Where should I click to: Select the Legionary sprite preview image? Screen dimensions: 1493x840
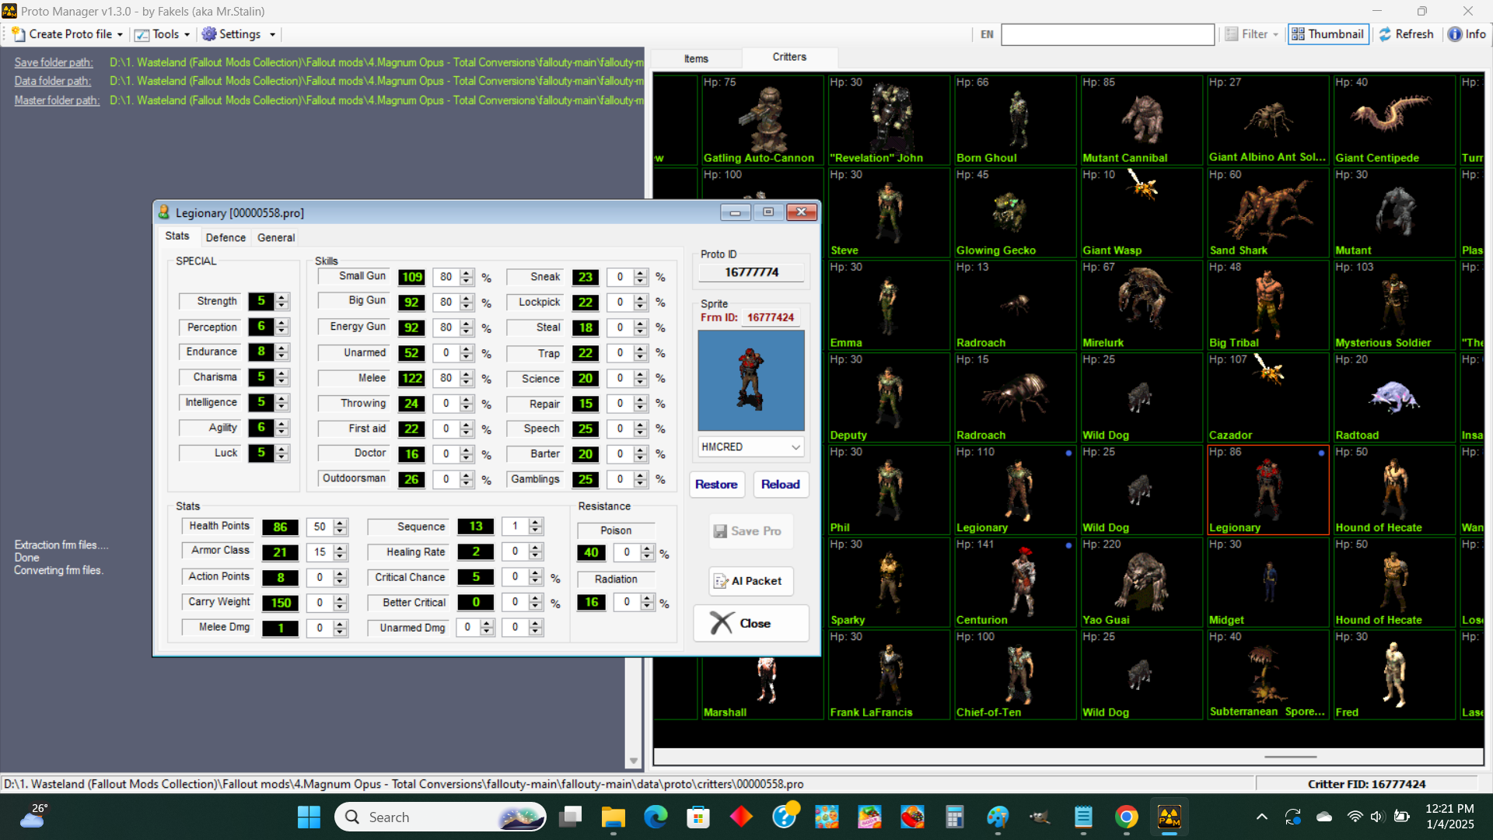click(751, 380)
